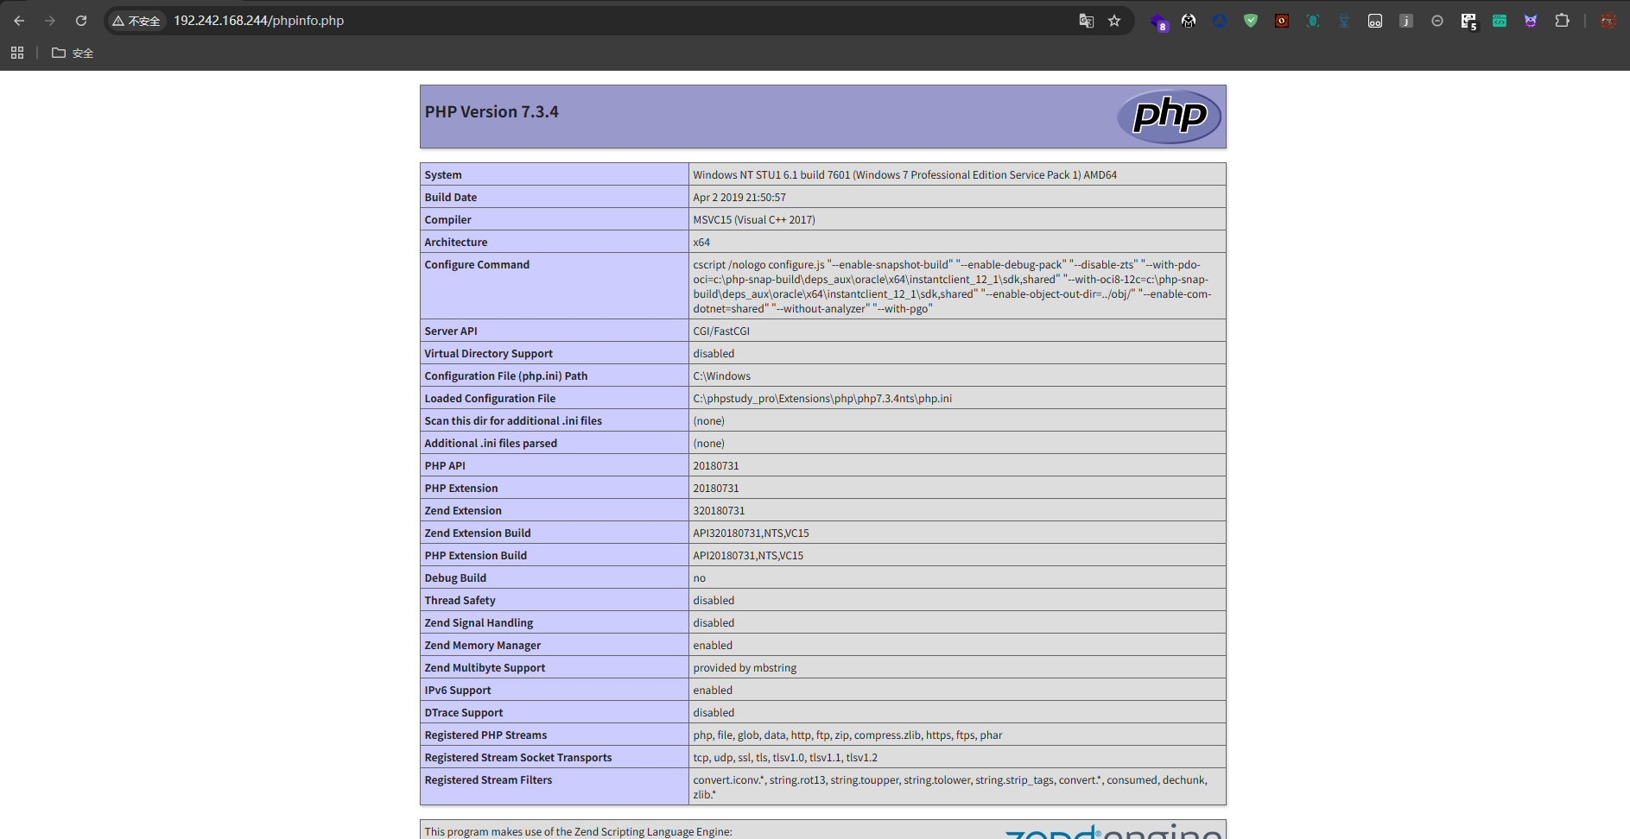Select the Virtual Directory Support label

pos(488,353)
